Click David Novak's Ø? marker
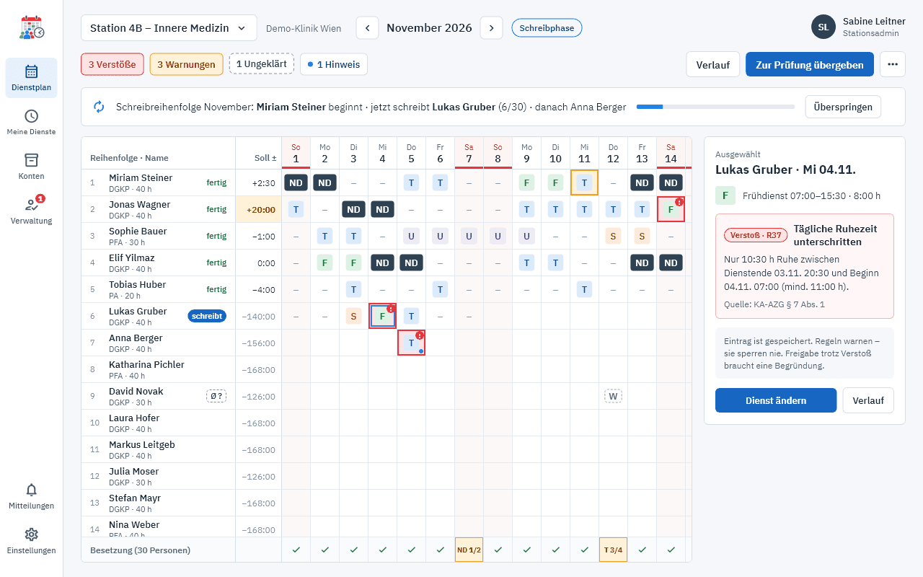 point(216,396)
